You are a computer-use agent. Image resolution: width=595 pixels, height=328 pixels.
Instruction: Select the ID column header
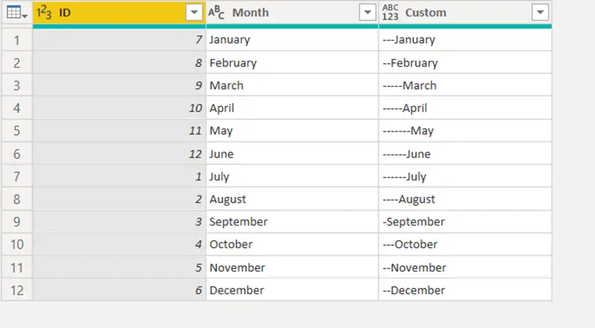coord(119,13)
